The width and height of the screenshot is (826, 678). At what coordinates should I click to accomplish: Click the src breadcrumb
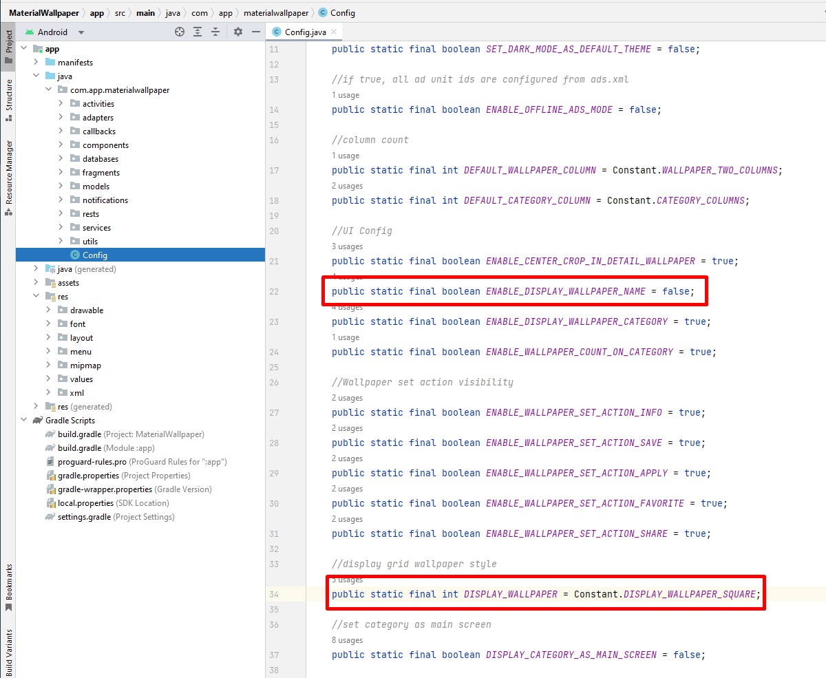pyautogui.click(x=120, y=12)
